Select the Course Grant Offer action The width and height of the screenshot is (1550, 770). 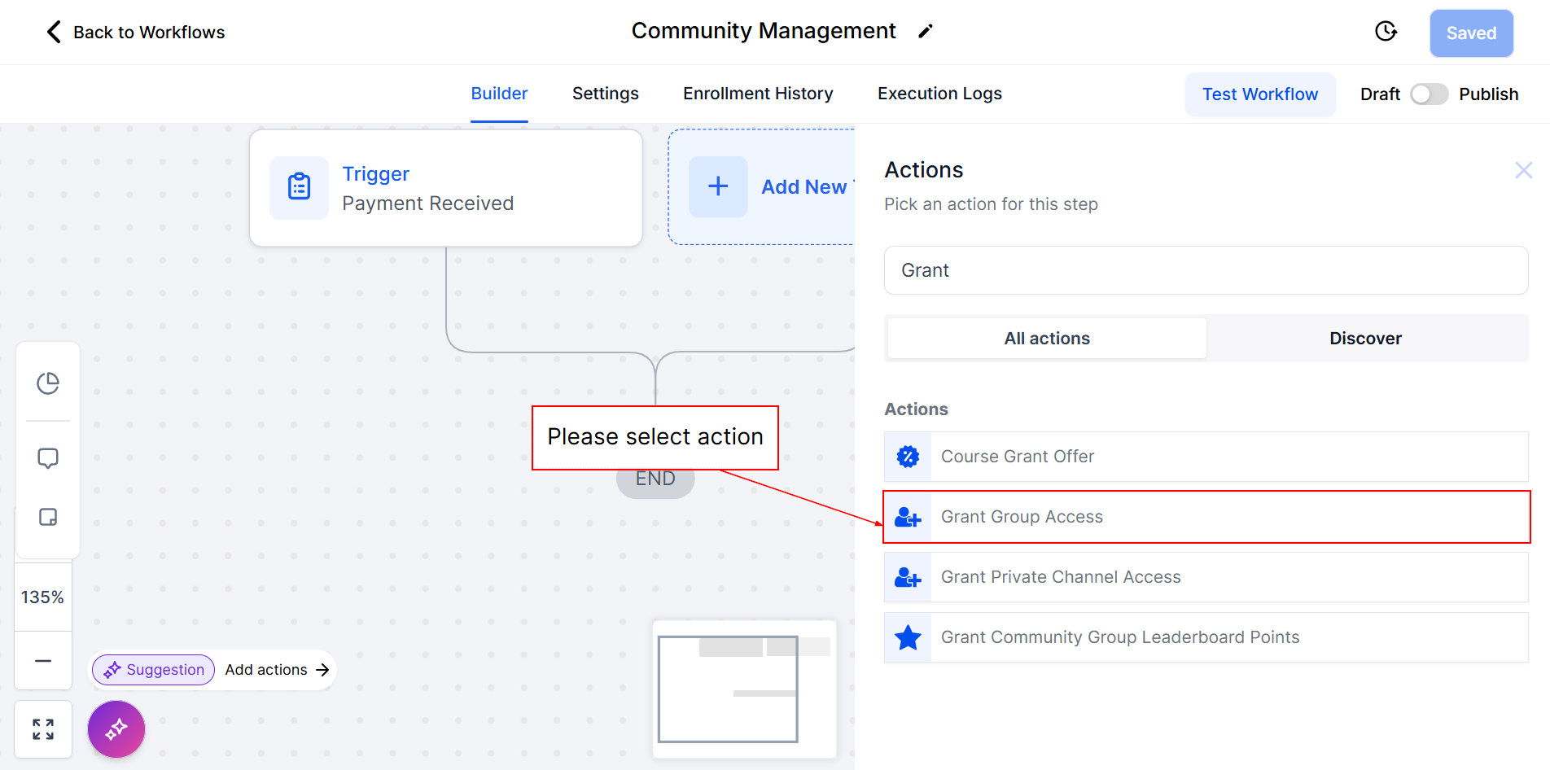pyautogui.click(x=1206, y=457)
